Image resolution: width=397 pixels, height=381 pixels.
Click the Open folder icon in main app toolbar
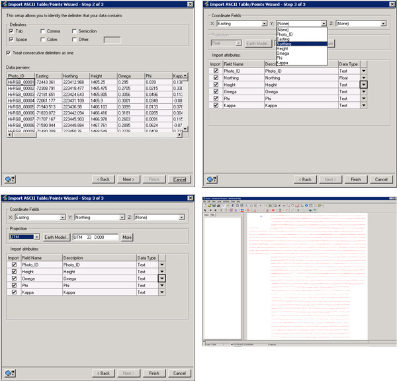[210, 206]
